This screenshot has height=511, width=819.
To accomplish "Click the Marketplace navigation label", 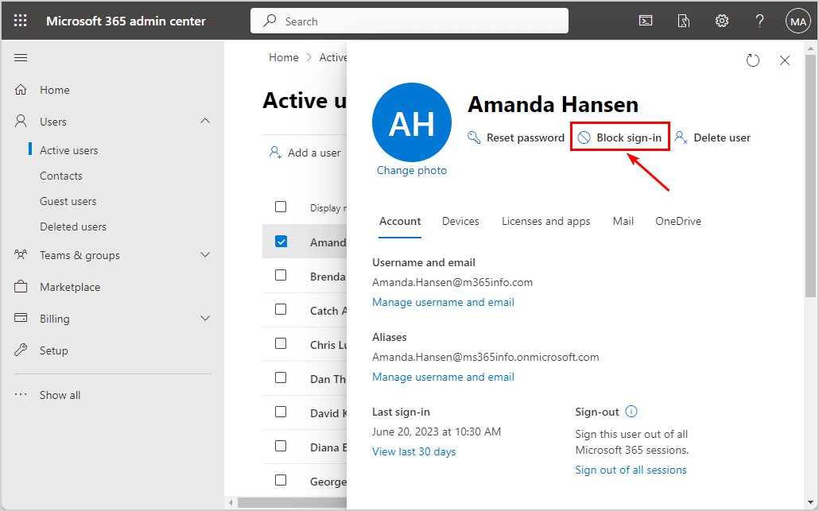I will (70, 287).
